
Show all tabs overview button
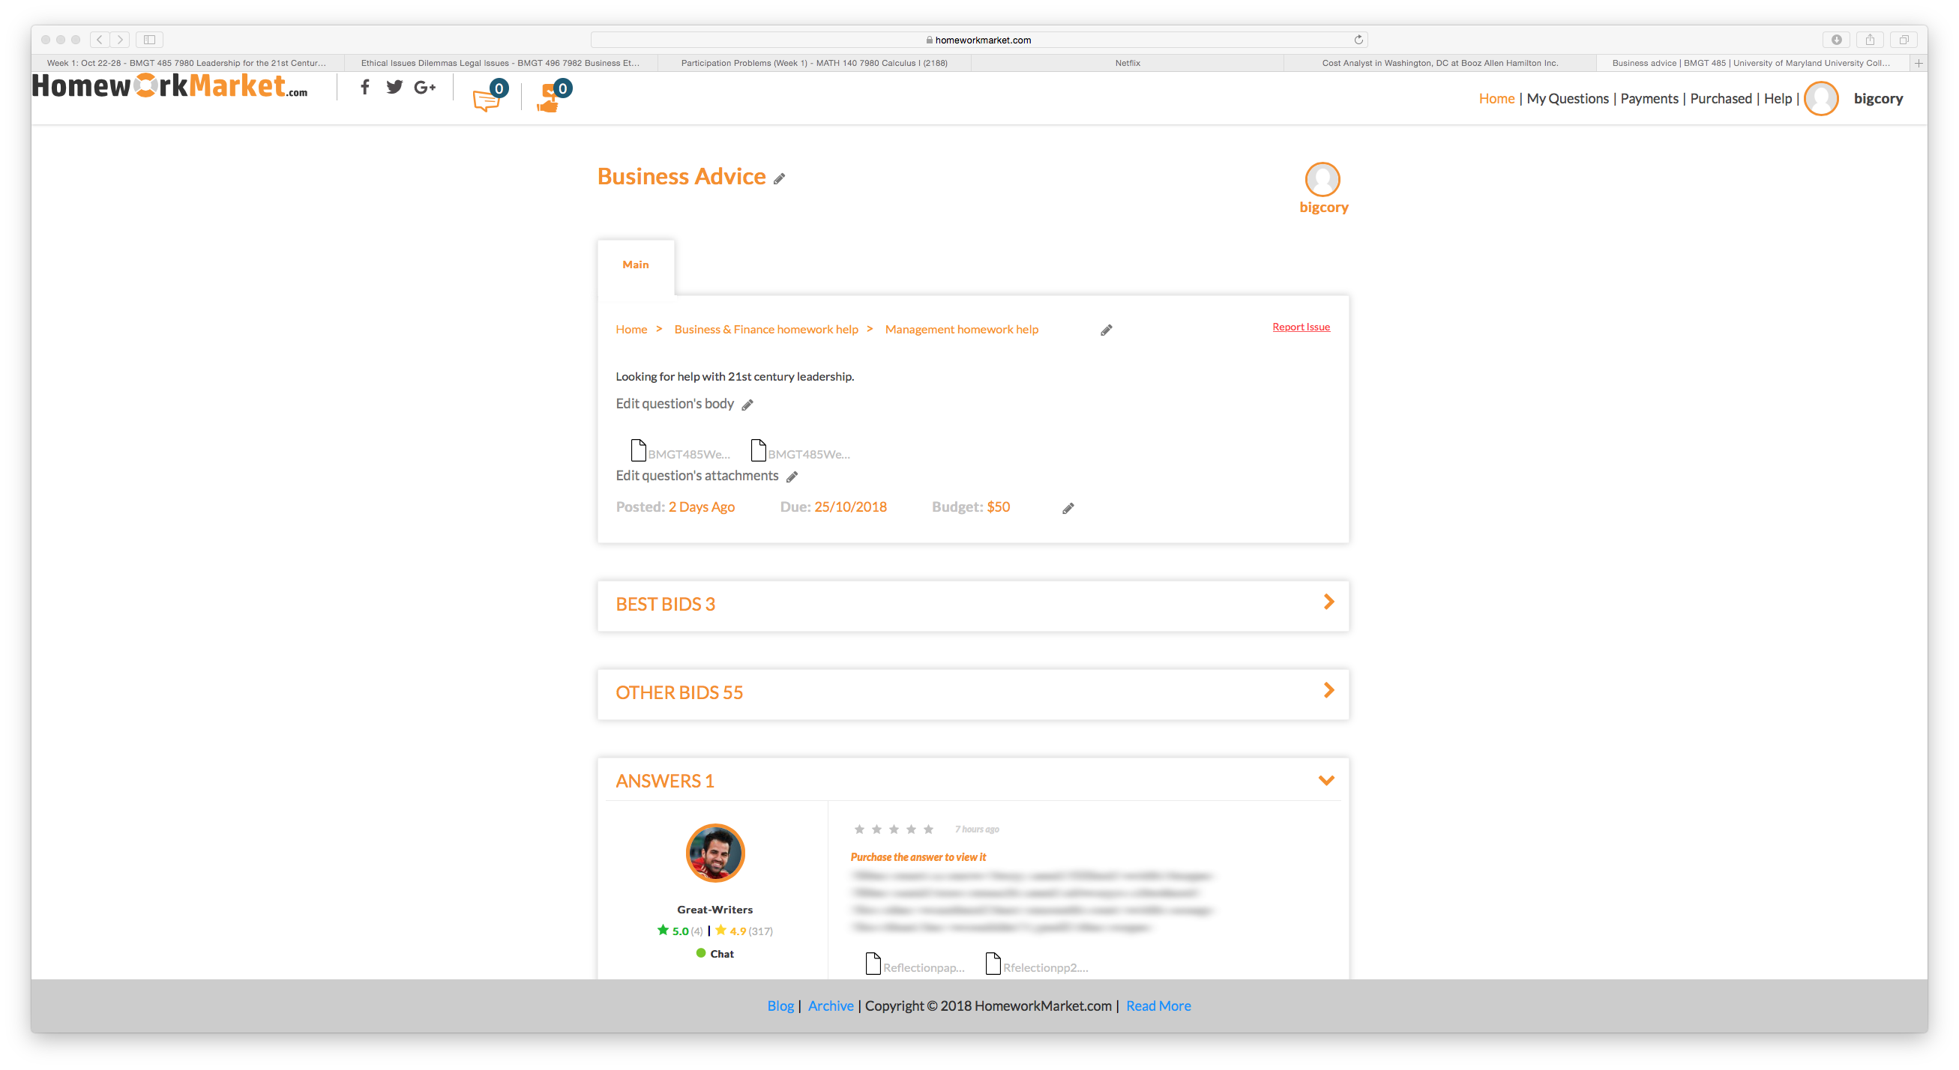click(x=1904, y=40)
